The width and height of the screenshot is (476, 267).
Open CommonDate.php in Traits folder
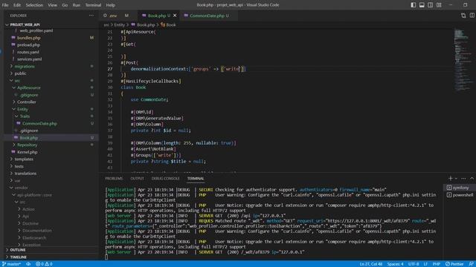click(x=39, y=124)
